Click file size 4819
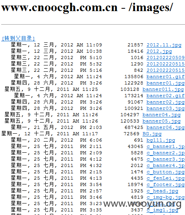This screenshot has width=185, height=215. click(137, 198)
